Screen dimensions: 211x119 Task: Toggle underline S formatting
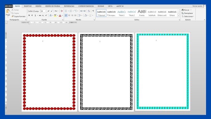(35, 15)
